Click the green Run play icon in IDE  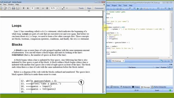click(x=138, y=8)
